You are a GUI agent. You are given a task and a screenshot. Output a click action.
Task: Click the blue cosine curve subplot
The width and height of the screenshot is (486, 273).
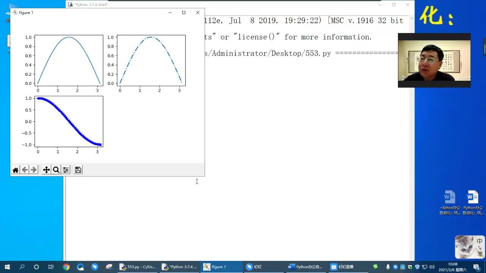tap(69, 121)
